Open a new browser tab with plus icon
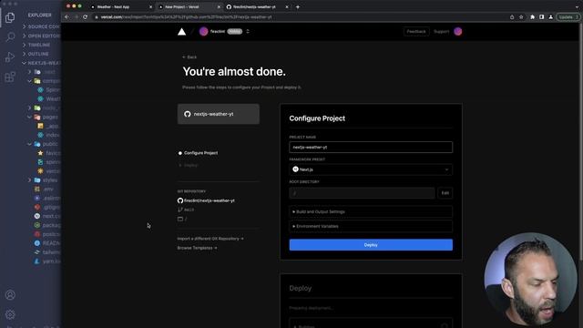The height and width of the screenshot is (328, 583). tap(298, 6)
